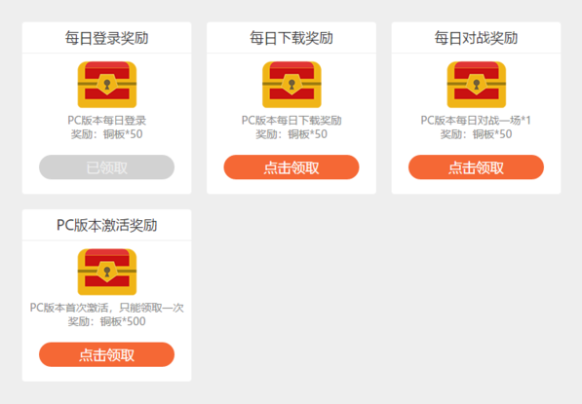Click the 铜板*500 reward text
The height and width of the screenshot is (404, 582).
point(123,321)
